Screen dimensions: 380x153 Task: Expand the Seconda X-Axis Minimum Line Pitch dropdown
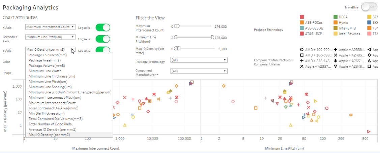tap(50, 37)
